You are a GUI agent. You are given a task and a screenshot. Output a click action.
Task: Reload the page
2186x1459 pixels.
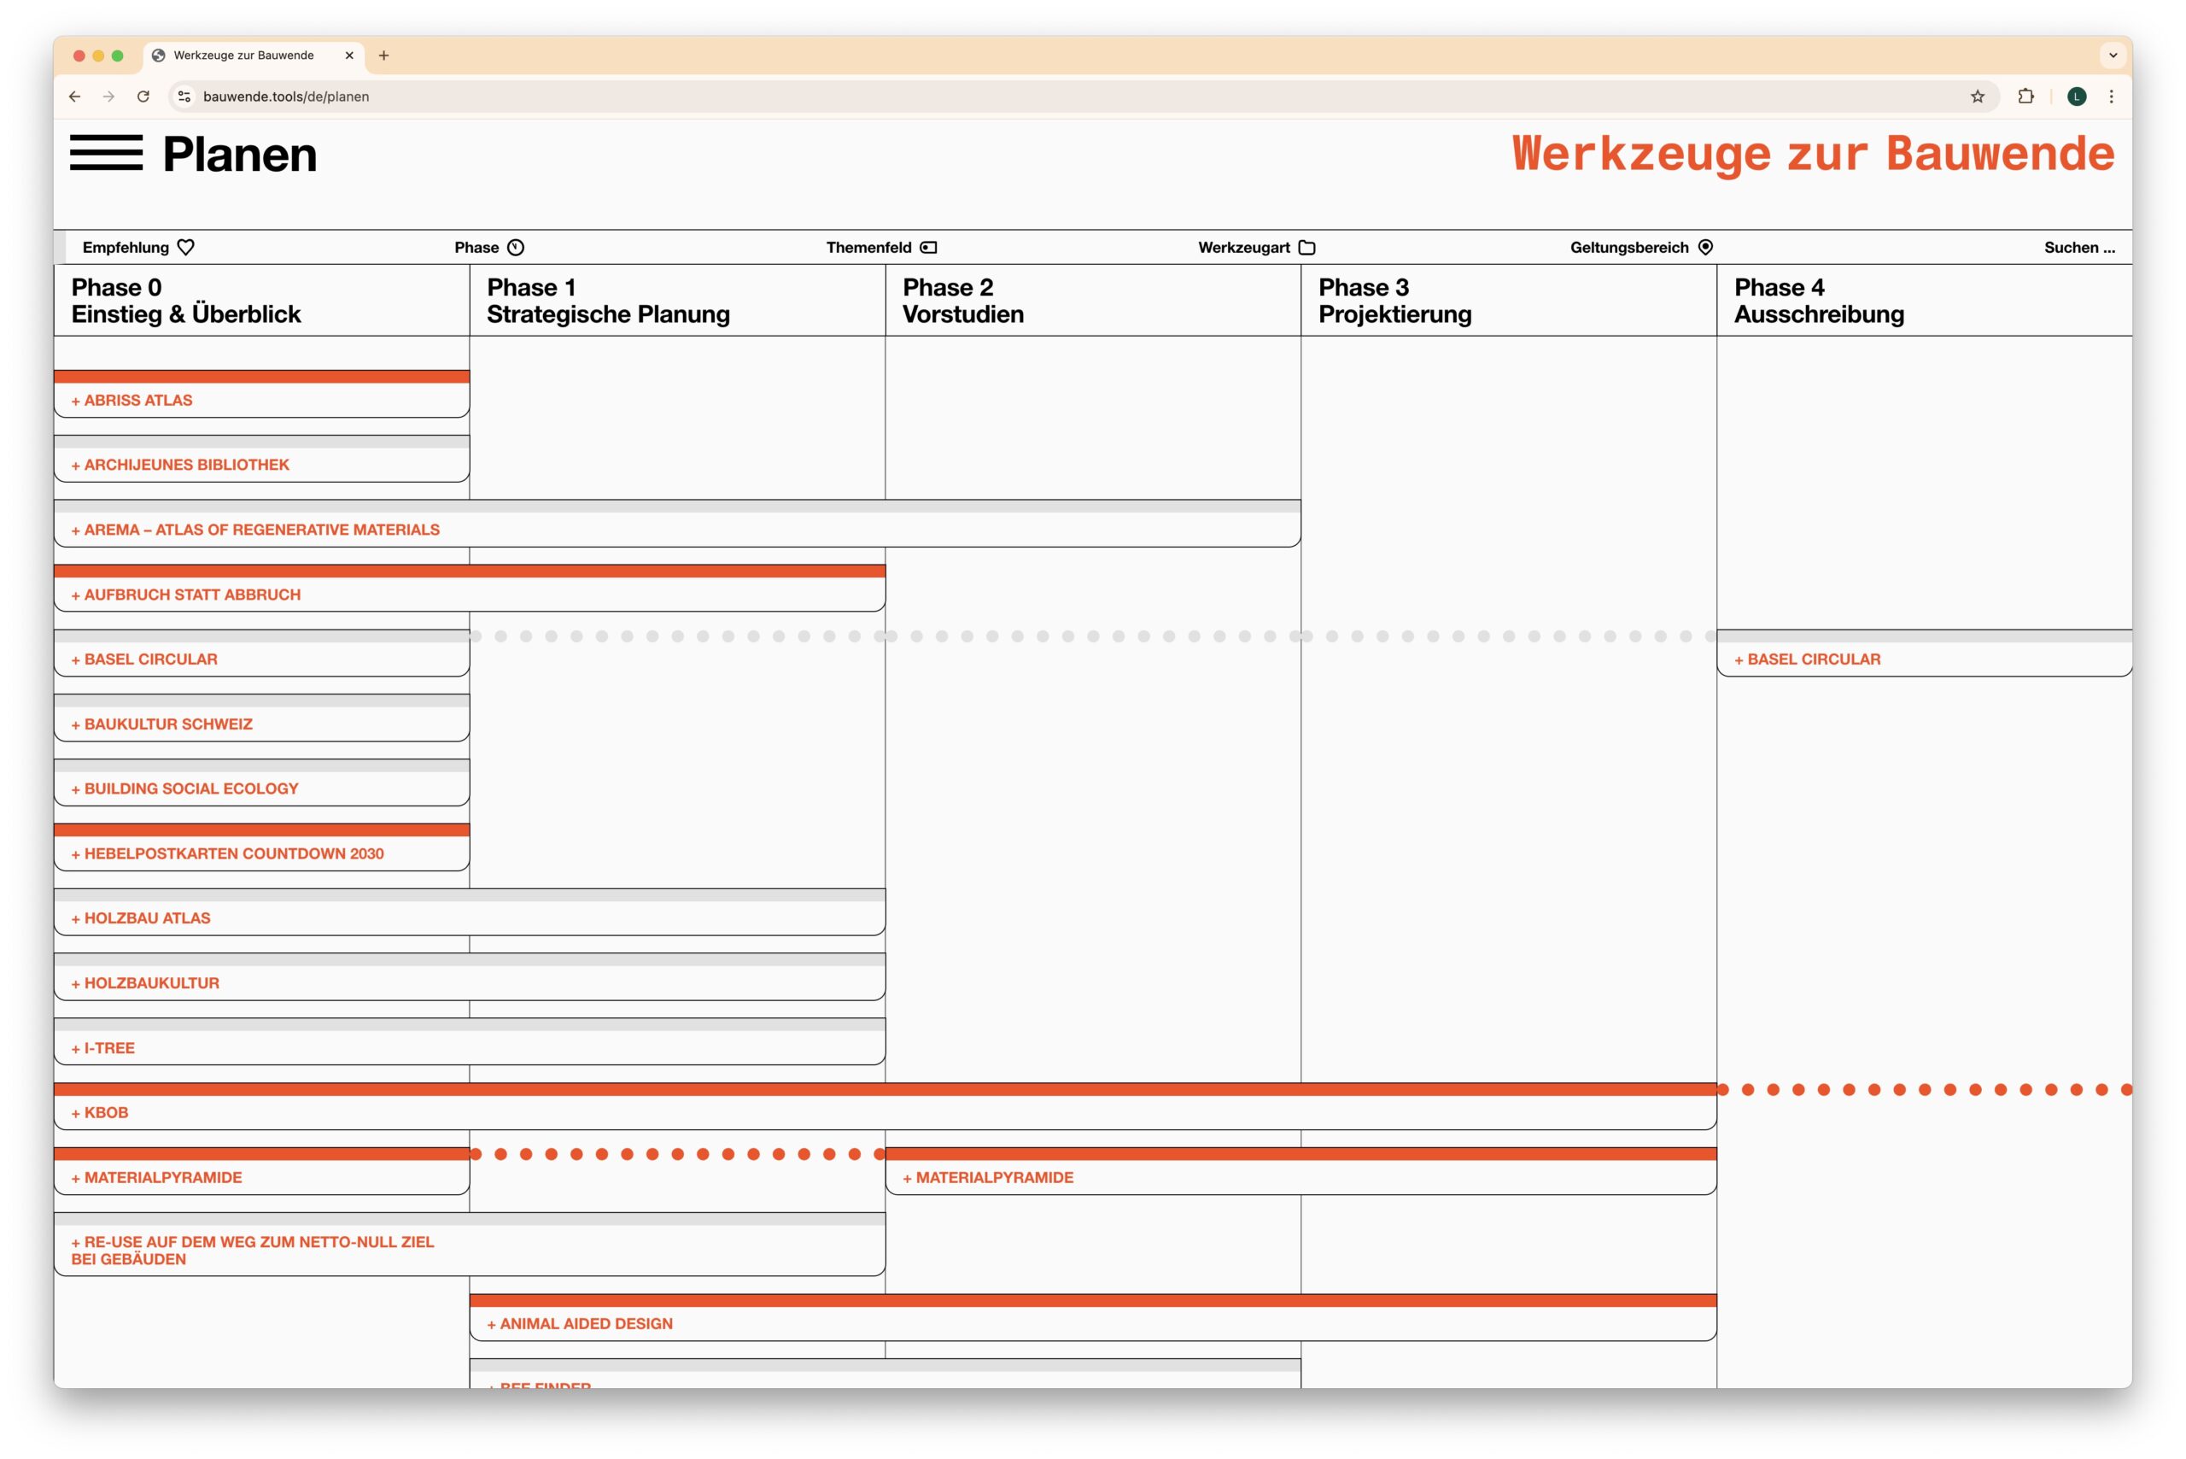point(143,97)
